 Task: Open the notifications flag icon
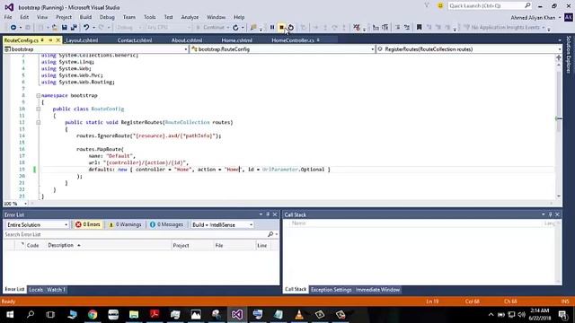coord(427,6)
